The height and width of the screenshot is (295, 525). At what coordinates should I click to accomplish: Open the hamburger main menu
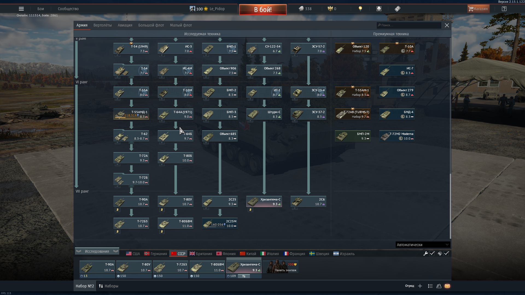click(x=21, y=9)
